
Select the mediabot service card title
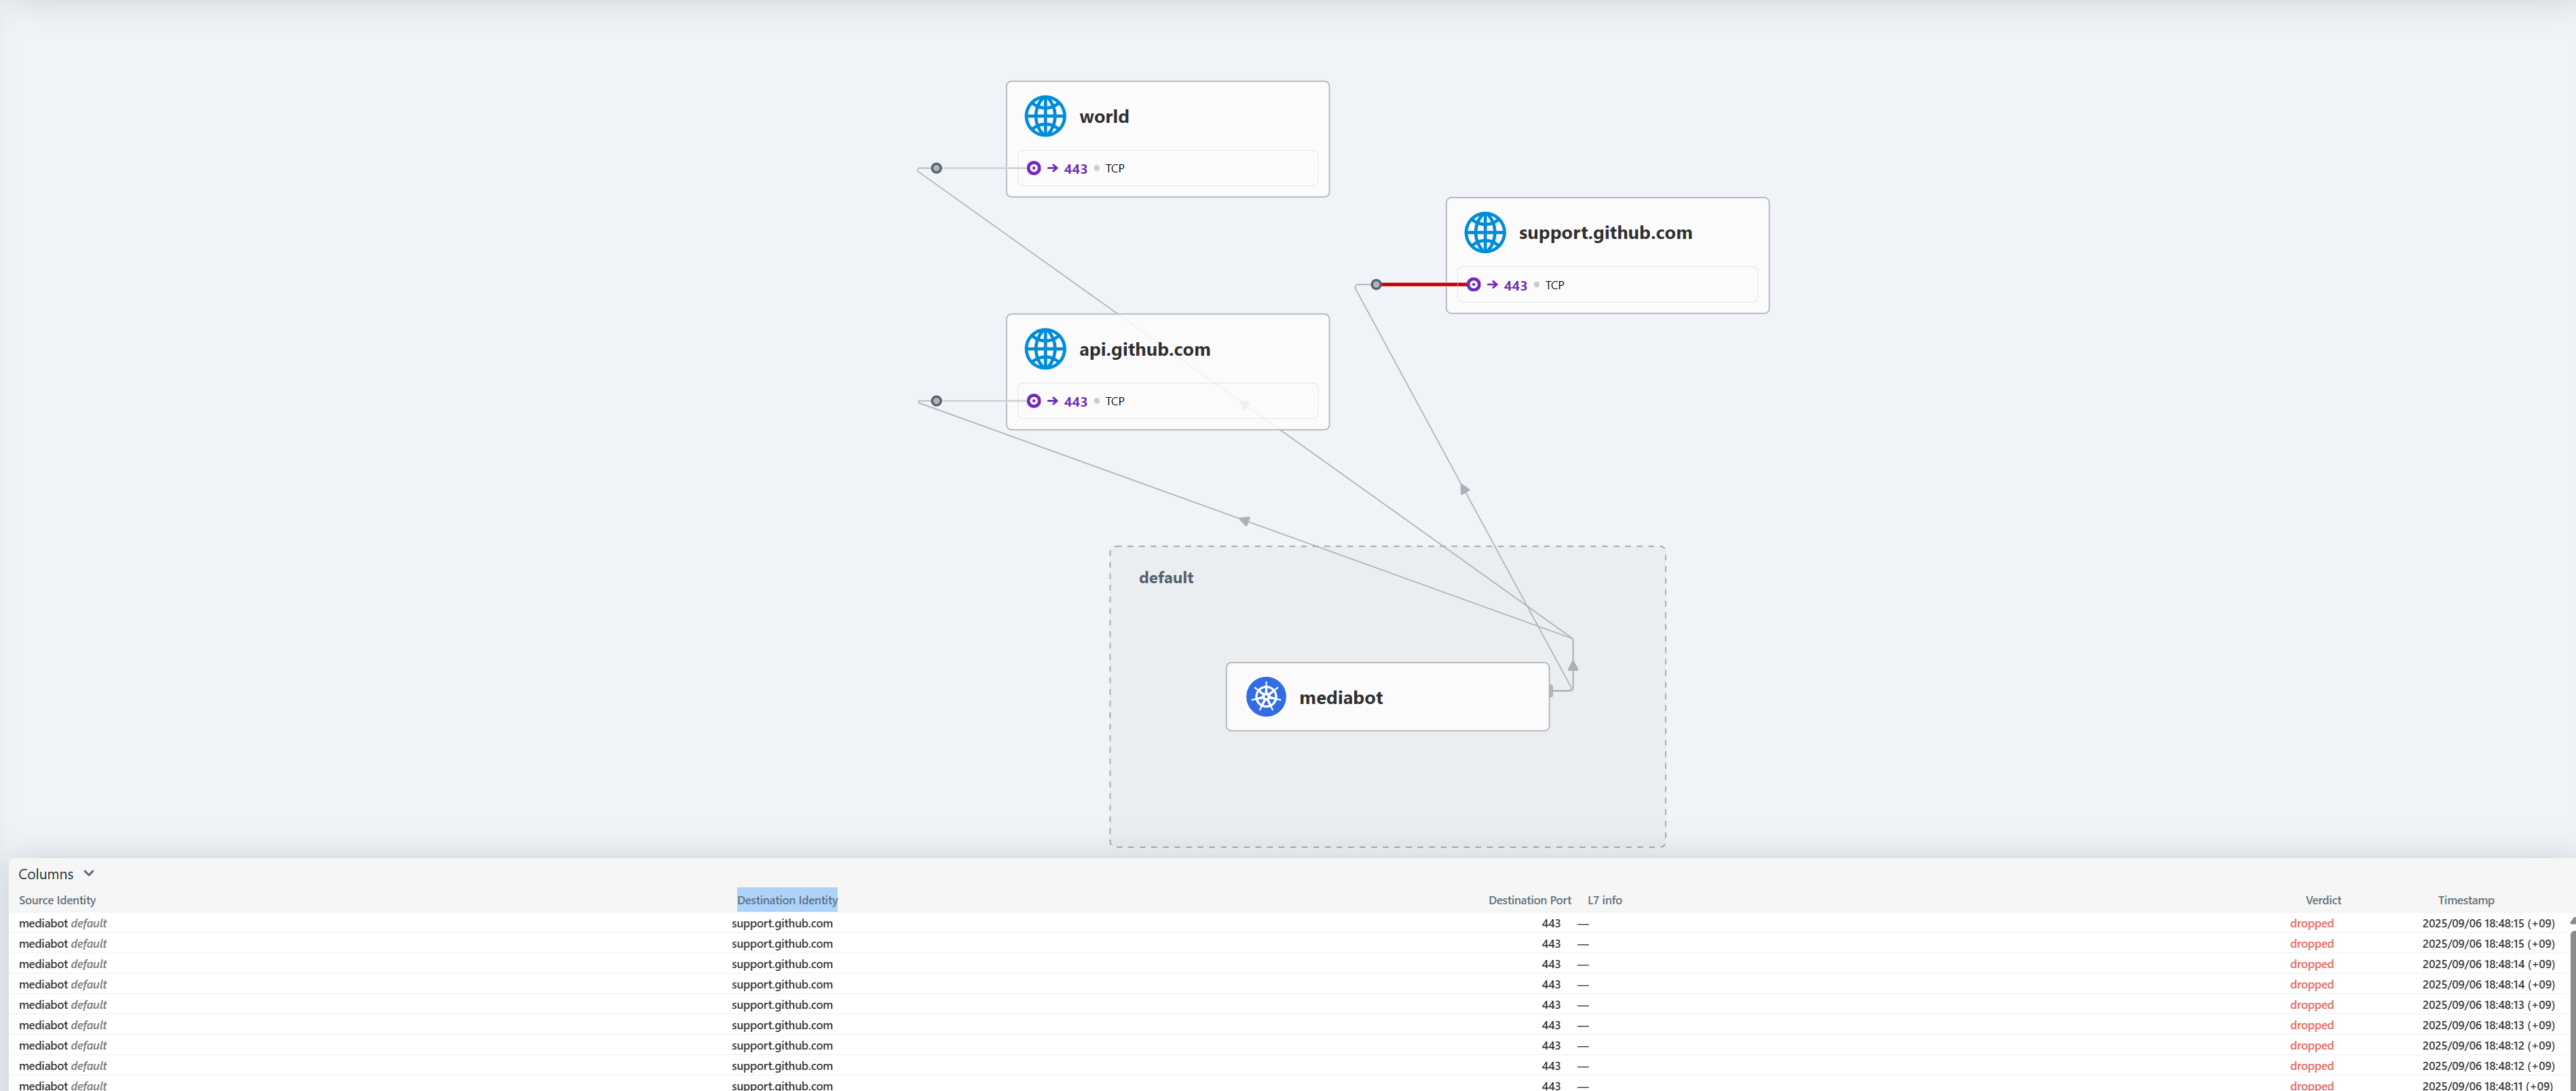tap(1340, 697)
